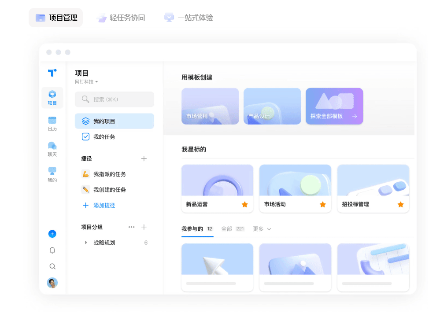Toggle star on 市场活动 project
This screenshot has width=429, height=313.
pos(323,204)
